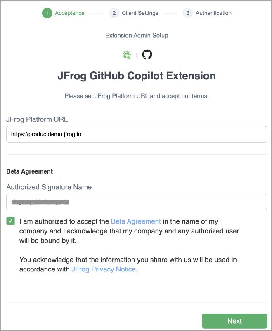Open the Authentication step
The height and width of the screenshot is (331, 272).
click(x=213, y=13)
